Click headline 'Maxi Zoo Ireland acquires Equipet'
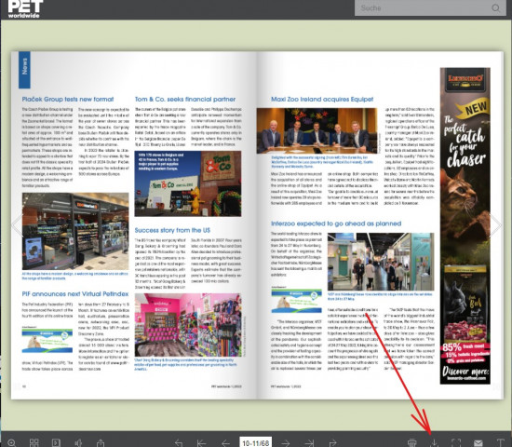Image resolution: width=512 pixels, height=447 pixels. pyautogui.click(x=322, y=99)
